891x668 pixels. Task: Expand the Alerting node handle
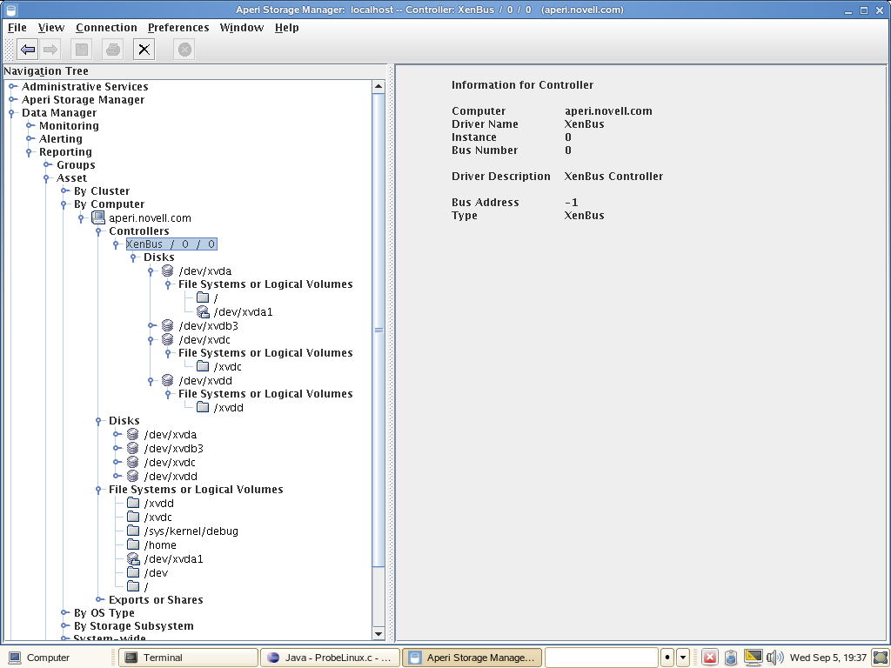tap(30, 138)
